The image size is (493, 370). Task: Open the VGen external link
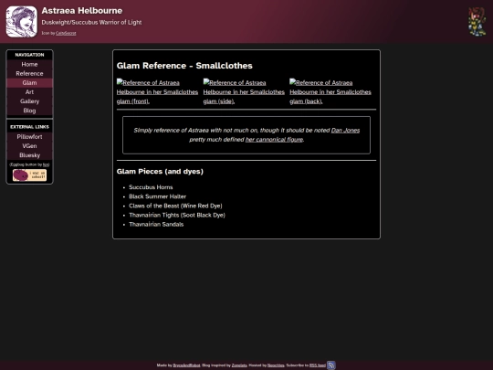point(29,146)
